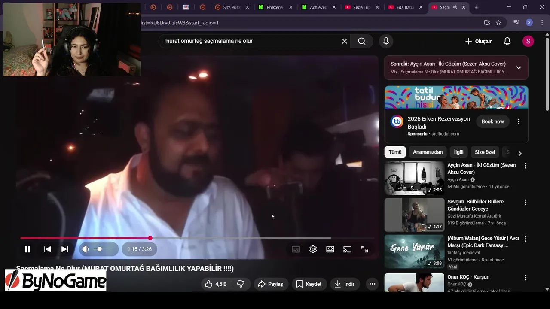This screenshot has height=309, width=550.
Task: Mute the playing tab via its speaker icon
Action: 455,7
